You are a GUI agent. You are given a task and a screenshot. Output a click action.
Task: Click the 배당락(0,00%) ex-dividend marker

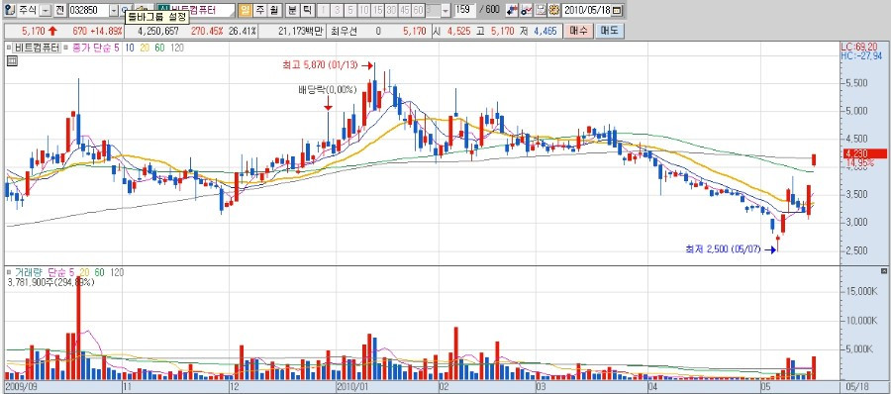[x=328, y=89]
